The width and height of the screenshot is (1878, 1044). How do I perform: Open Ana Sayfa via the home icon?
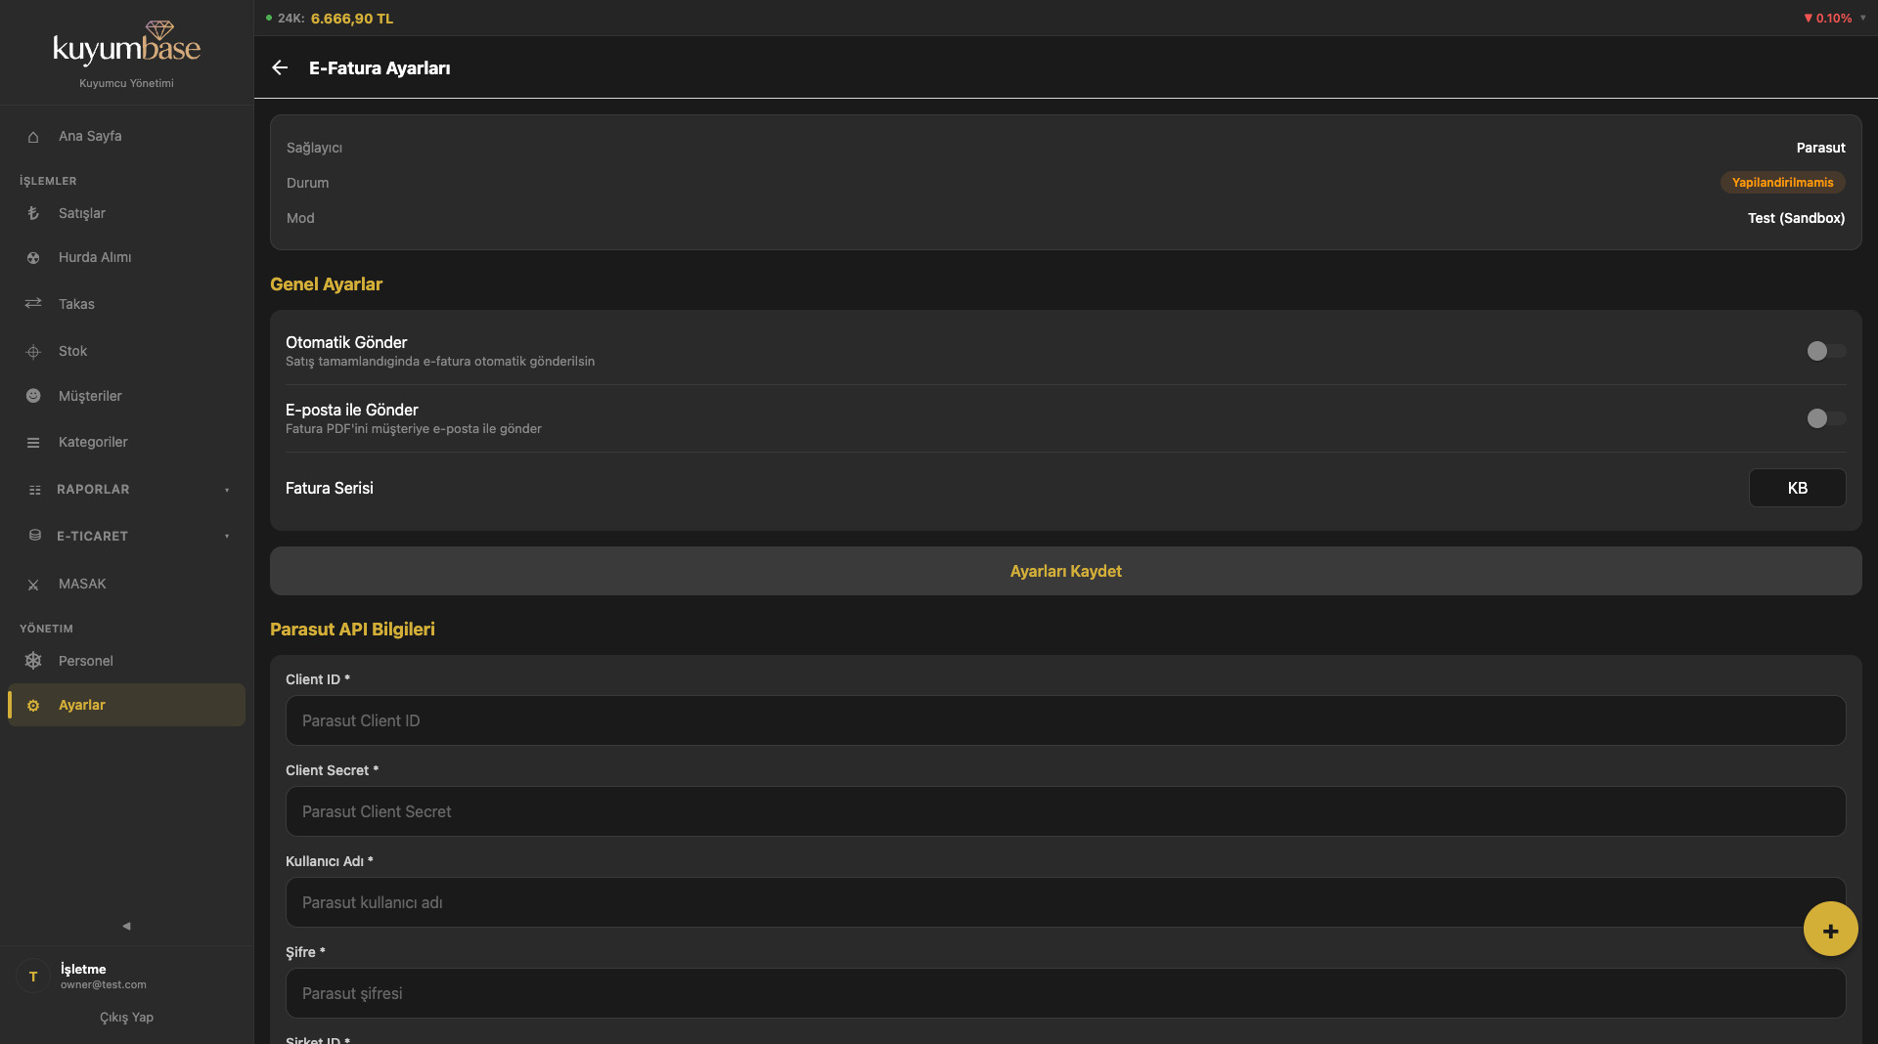pyautogui.click(x=33, y=137)
